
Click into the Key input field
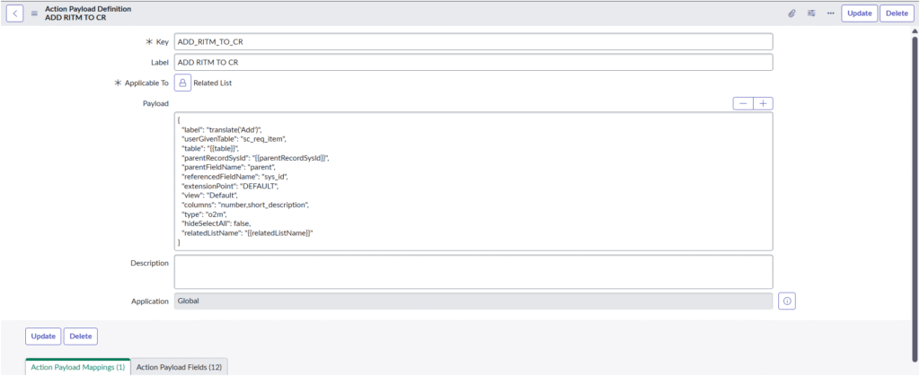pyautogui.click(x=473, y=42)
